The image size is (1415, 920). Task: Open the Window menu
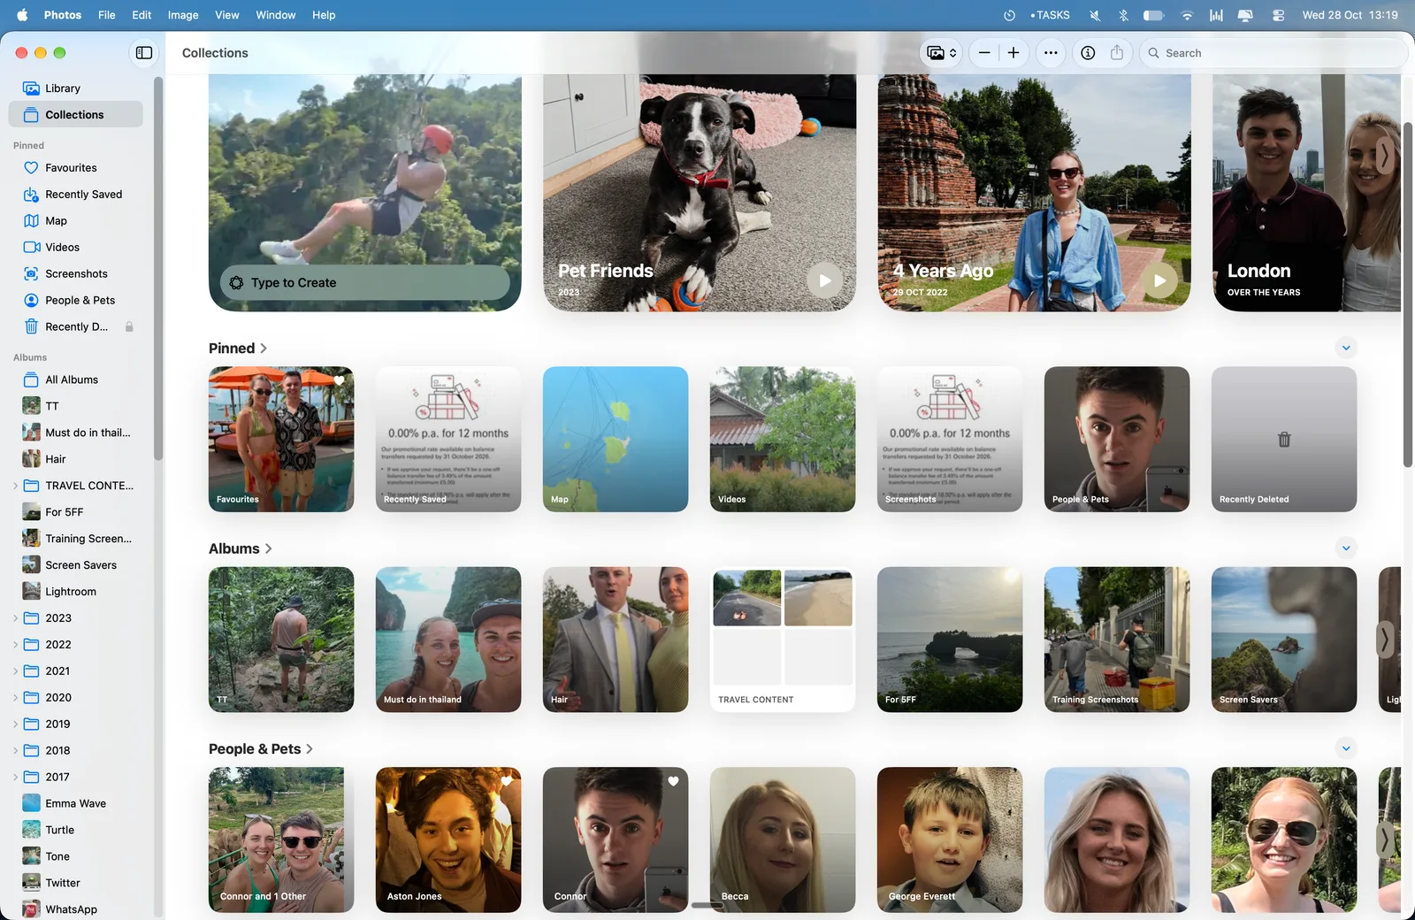(x=276, y=15)
